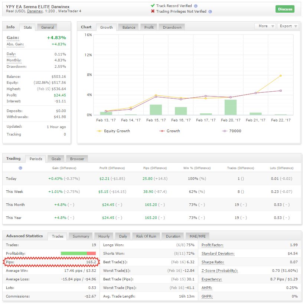Click the Feb 15 green volume bar
Image resolution: width=303 pixels, height=305 pixels.
click(x=156, y=110)
